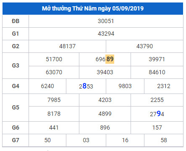
Task: Click the special prize number 30051
Action: pos(106,21)
